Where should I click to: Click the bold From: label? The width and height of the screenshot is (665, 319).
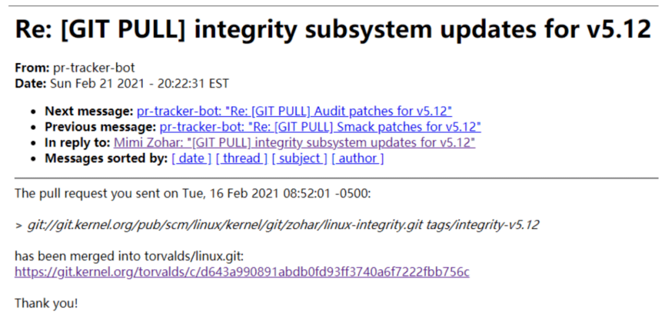(32, 68)
